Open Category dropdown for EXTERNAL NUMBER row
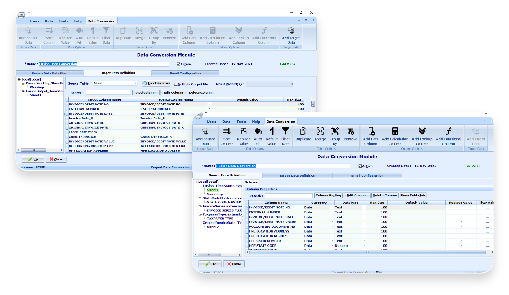The image size is (509, 295). coord(332,212)
